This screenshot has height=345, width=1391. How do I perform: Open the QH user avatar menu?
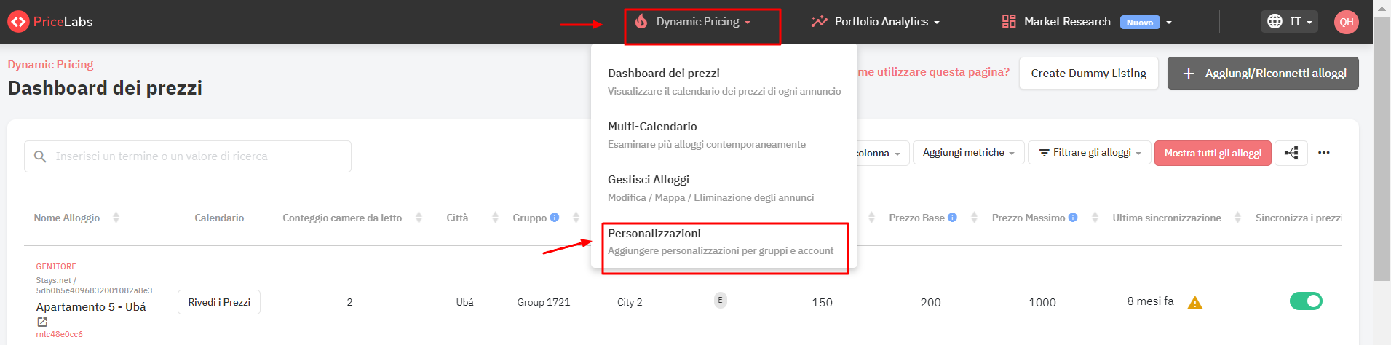pos(1346,22)
